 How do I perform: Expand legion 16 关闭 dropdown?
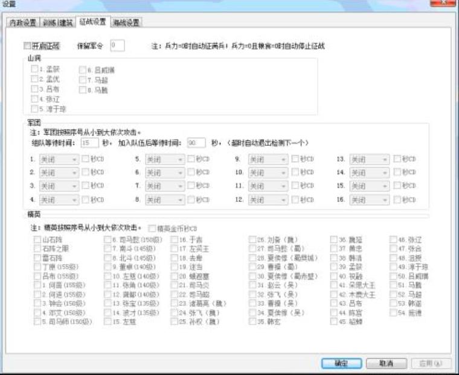pyautogui.click(x=370, y=200)
